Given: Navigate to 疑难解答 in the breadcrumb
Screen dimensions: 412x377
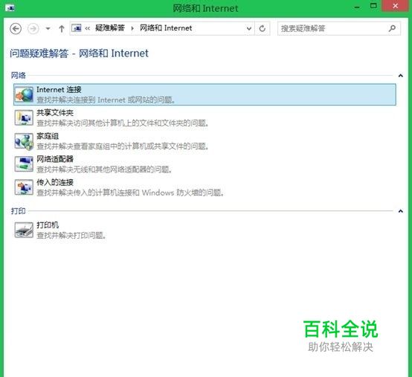Looking at the screenshot, I should [110, 28].
